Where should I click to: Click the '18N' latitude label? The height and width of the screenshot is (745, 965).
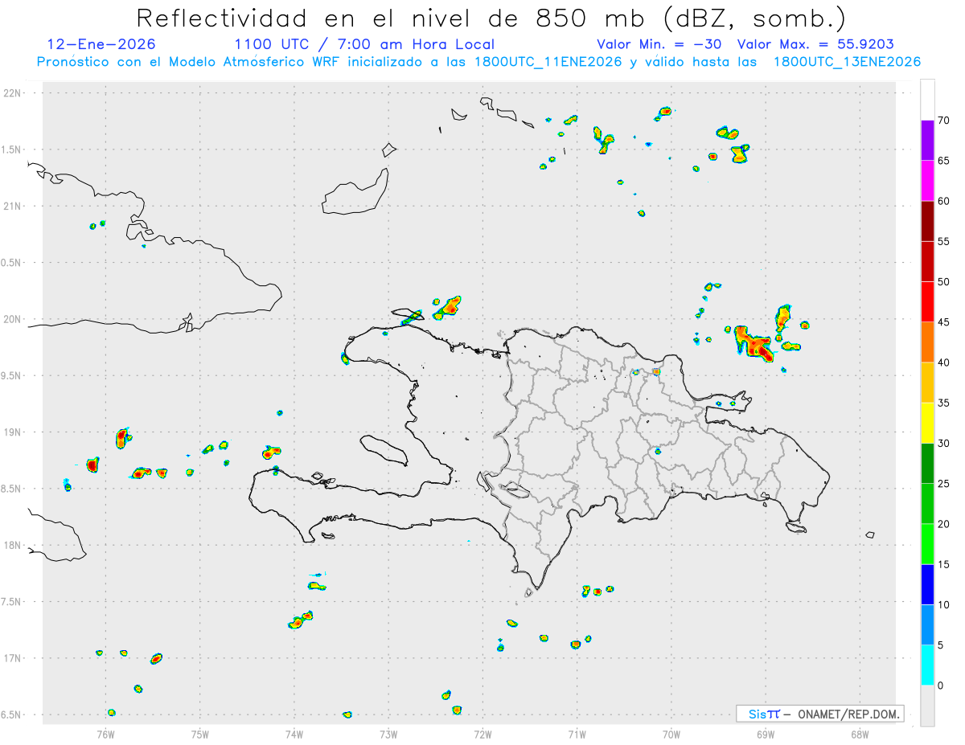coord(13,545)
